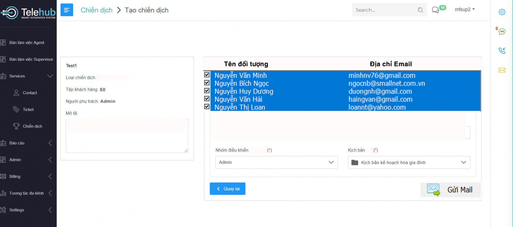Open the chat notifications icon with badge
The width and height of the screenshot is (513, 227).
coord(436,10)
